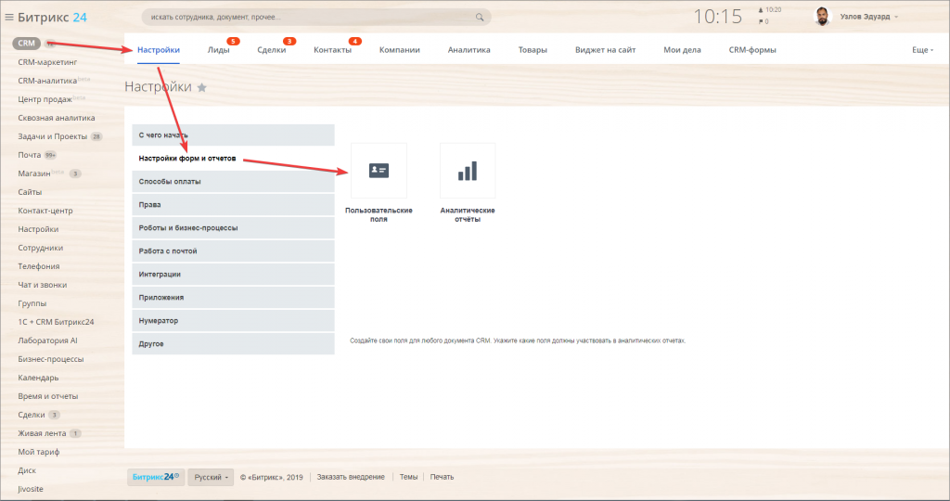The image size is (950, 501).
Task: Click the search input field
Action: tap(306, 17)
